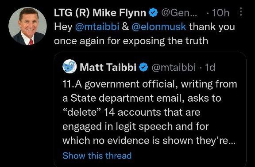Follow the @elonmusk mention link
Screen dimensions: 255x167
point(158,27)
